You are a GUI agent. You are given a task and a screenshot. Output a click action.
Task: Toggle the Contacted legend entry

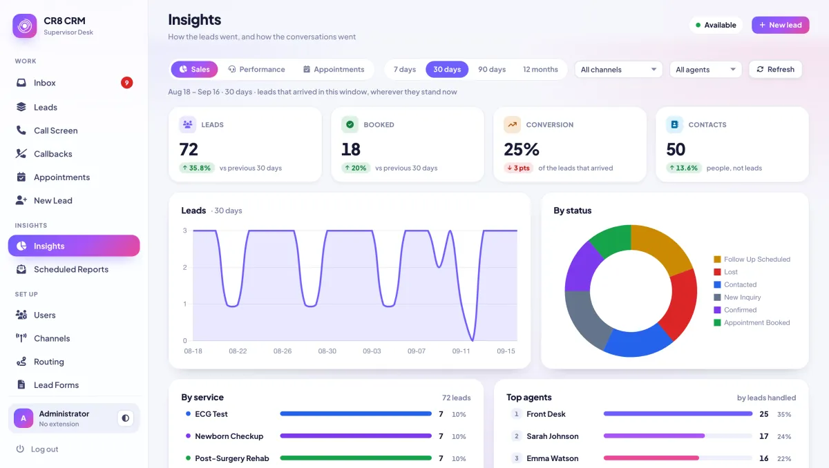click(x=735, y=284)
